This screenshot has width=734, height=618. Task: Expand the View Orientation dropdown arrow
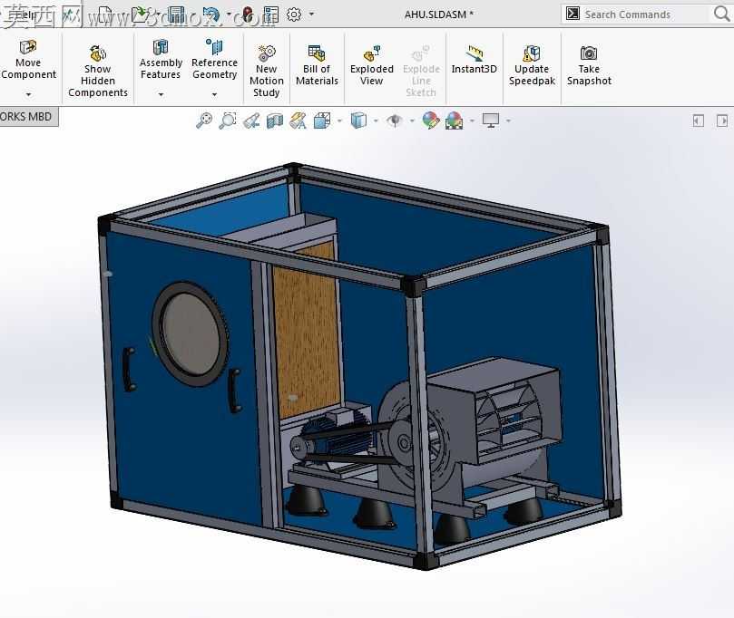[x=340, y=121]
